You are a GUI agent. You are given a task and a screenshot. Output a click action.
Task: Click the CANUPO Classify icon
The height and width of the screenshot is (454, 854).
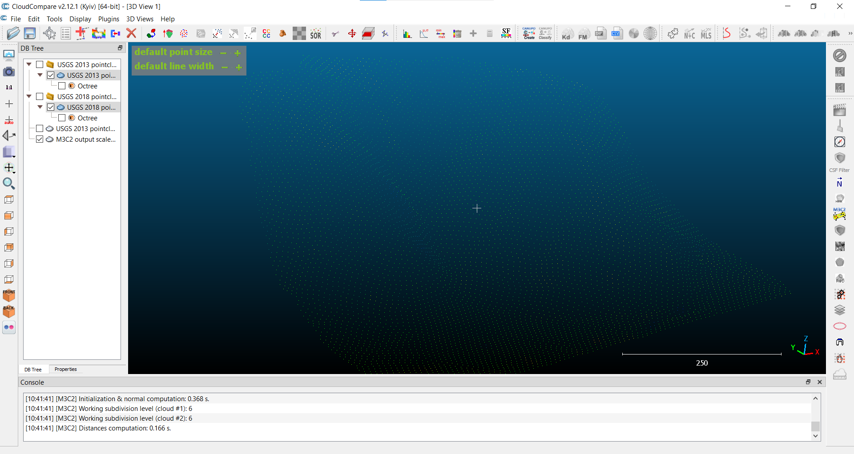point(545,33)
